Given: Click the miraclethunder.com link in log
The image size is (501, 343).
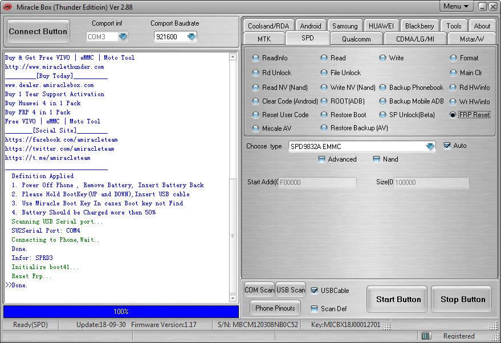Looking at the screenshot, I should point(55,67).
